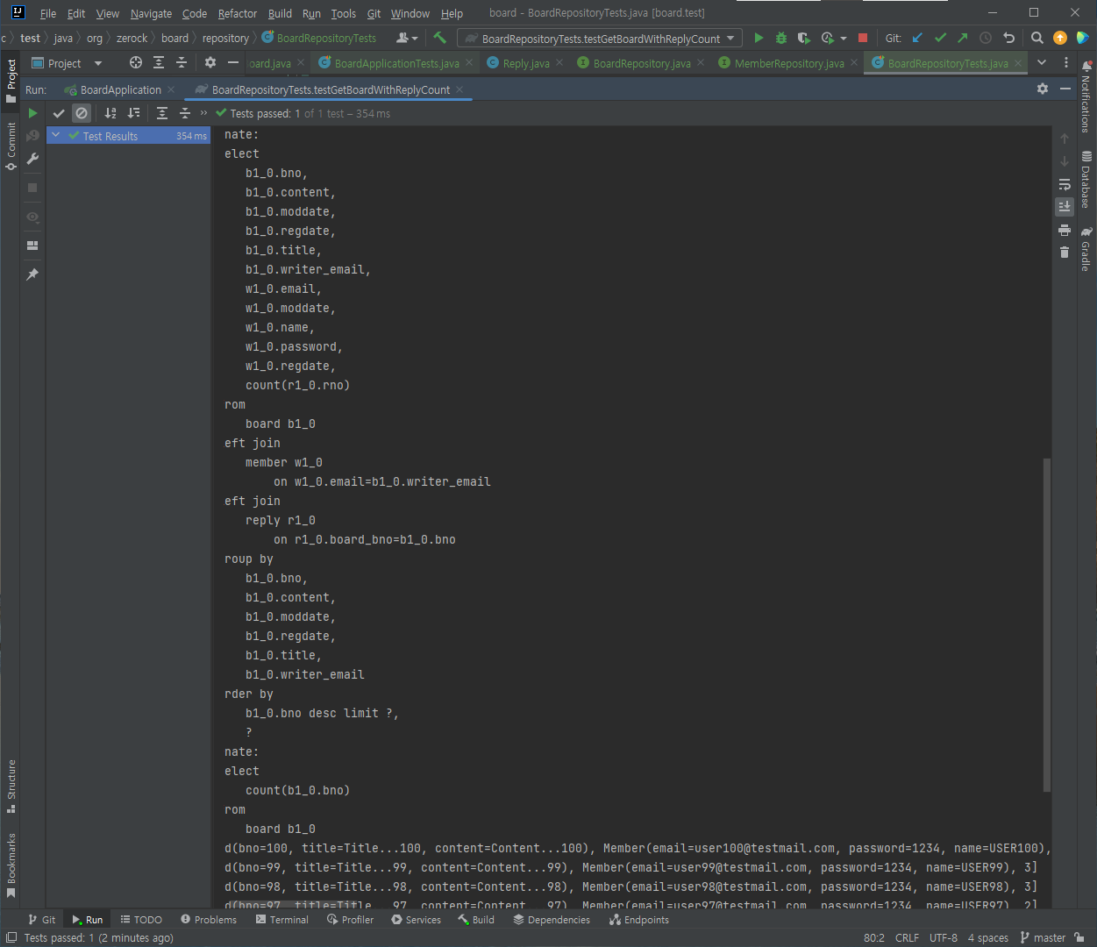
Task: Toggle sort tests alphabetically
Action: click(110, 113)
